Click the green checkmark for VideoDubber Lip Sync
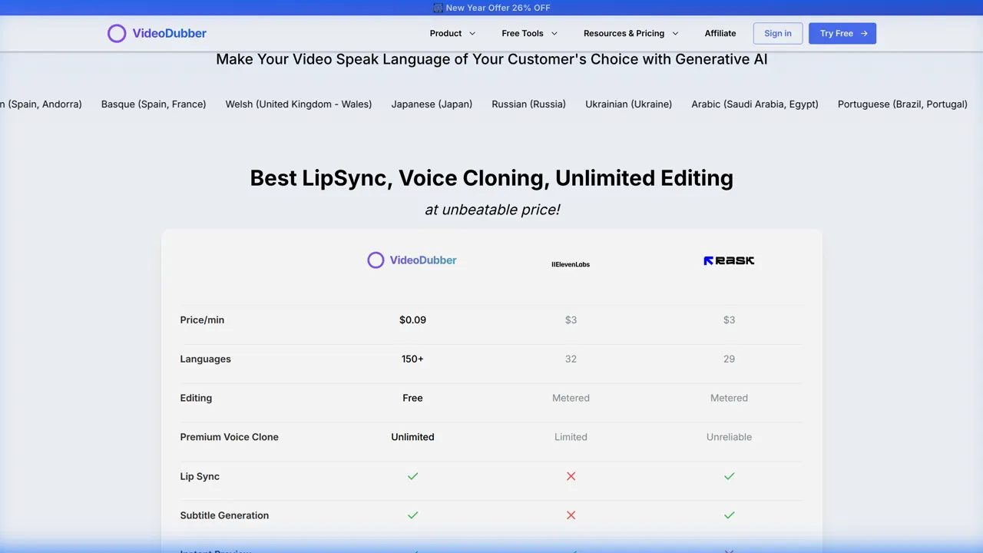Image resolution: width=983 pixels, height=553 pixels. (412, 476)
